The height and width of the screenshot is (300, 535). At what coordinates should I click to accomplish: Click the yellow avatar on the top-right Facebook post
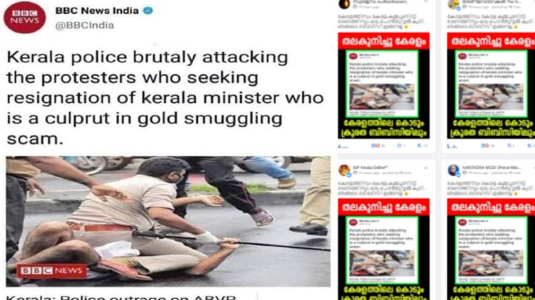454,4
